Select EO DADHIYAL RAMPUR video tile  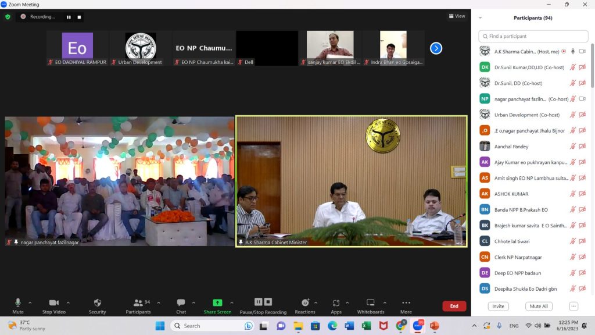pos(77,48)
